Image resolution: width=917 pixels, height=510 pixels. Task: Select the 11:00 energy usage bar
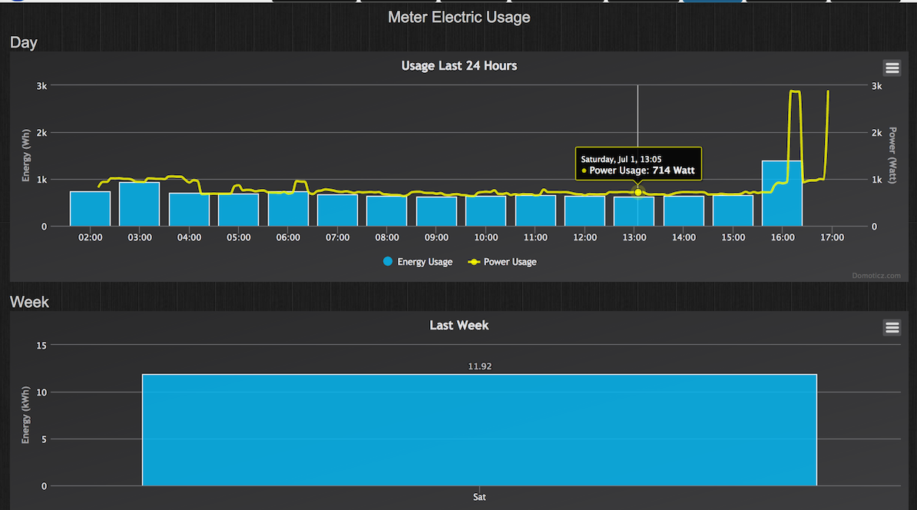pos(535,212)
